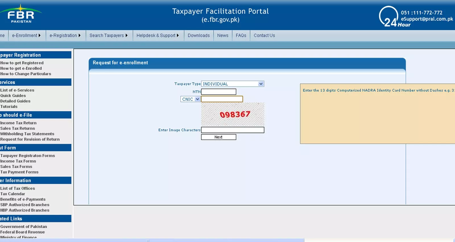Open Income Tax Forms link
455x242 pixels.
pyautogui.click(x=18, y=161)
